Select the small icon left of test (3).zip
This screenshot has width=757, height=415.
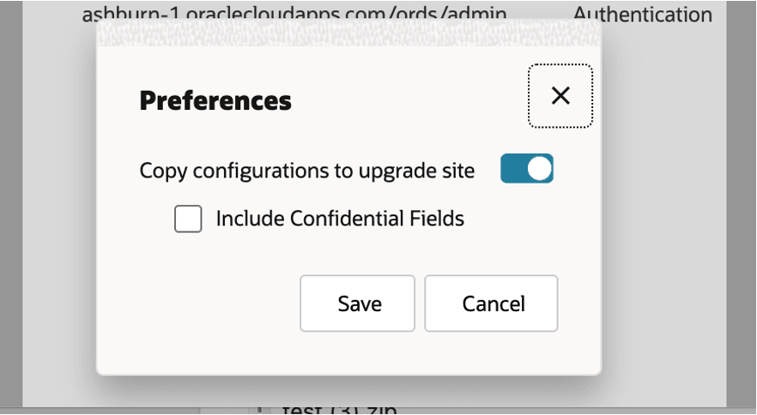point(260,410)
